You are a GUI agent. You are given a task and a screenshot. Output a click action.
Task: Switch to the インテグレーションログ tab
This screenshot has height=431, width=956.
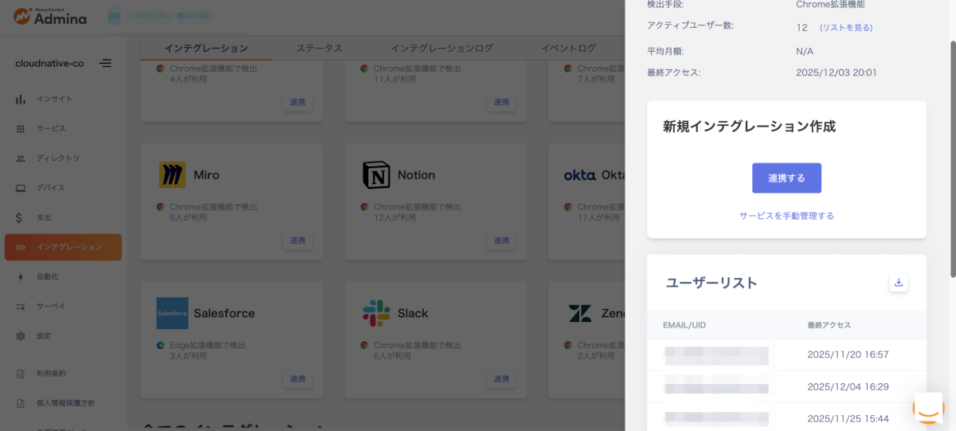[x=442, y=48]
